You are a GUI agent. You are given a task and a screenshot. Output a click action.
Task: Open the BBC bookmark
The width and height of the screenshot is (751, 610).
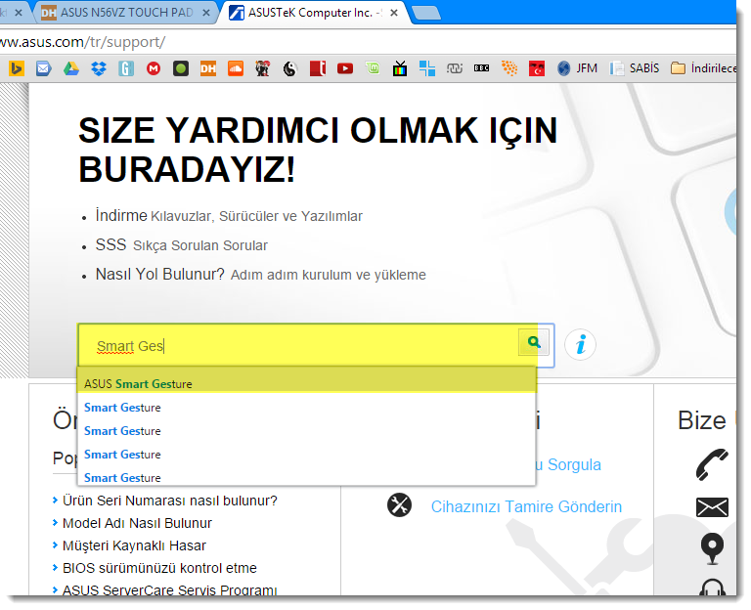[x=481, y=68]
